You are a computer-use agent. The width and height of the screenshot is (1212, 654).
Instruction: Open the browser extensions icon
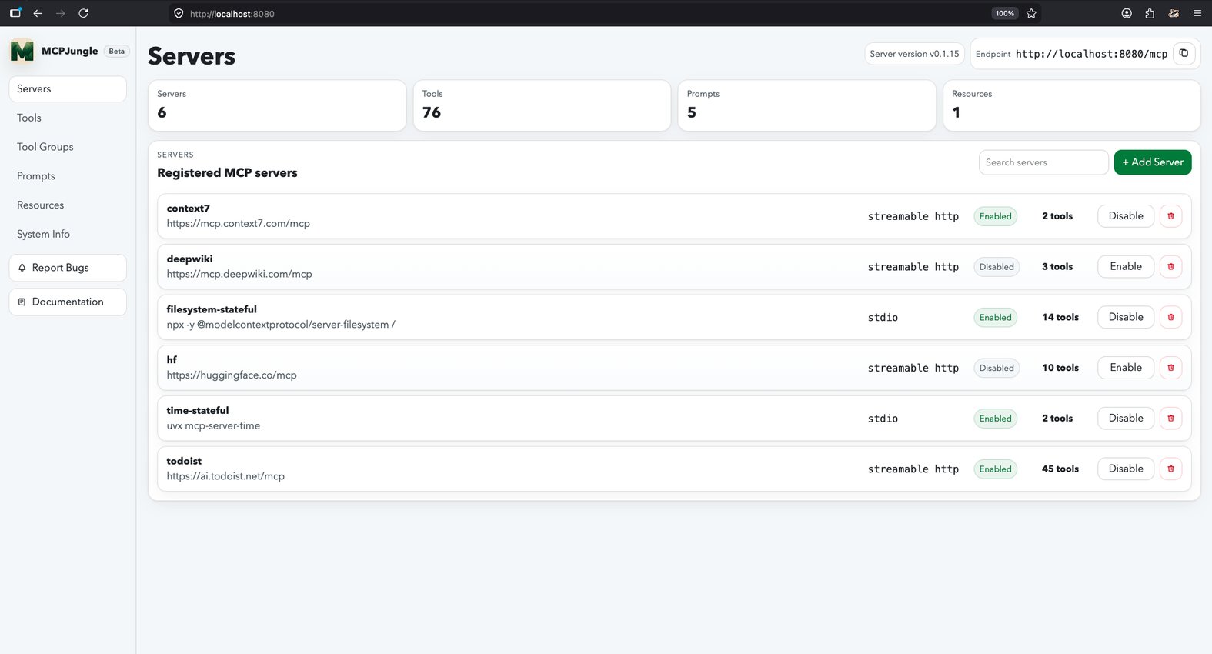pos(1150,13)
